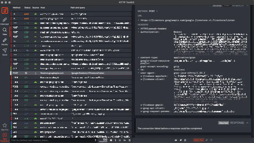
Task: Click the Bearer token label
Action: [x=178, y=32]
